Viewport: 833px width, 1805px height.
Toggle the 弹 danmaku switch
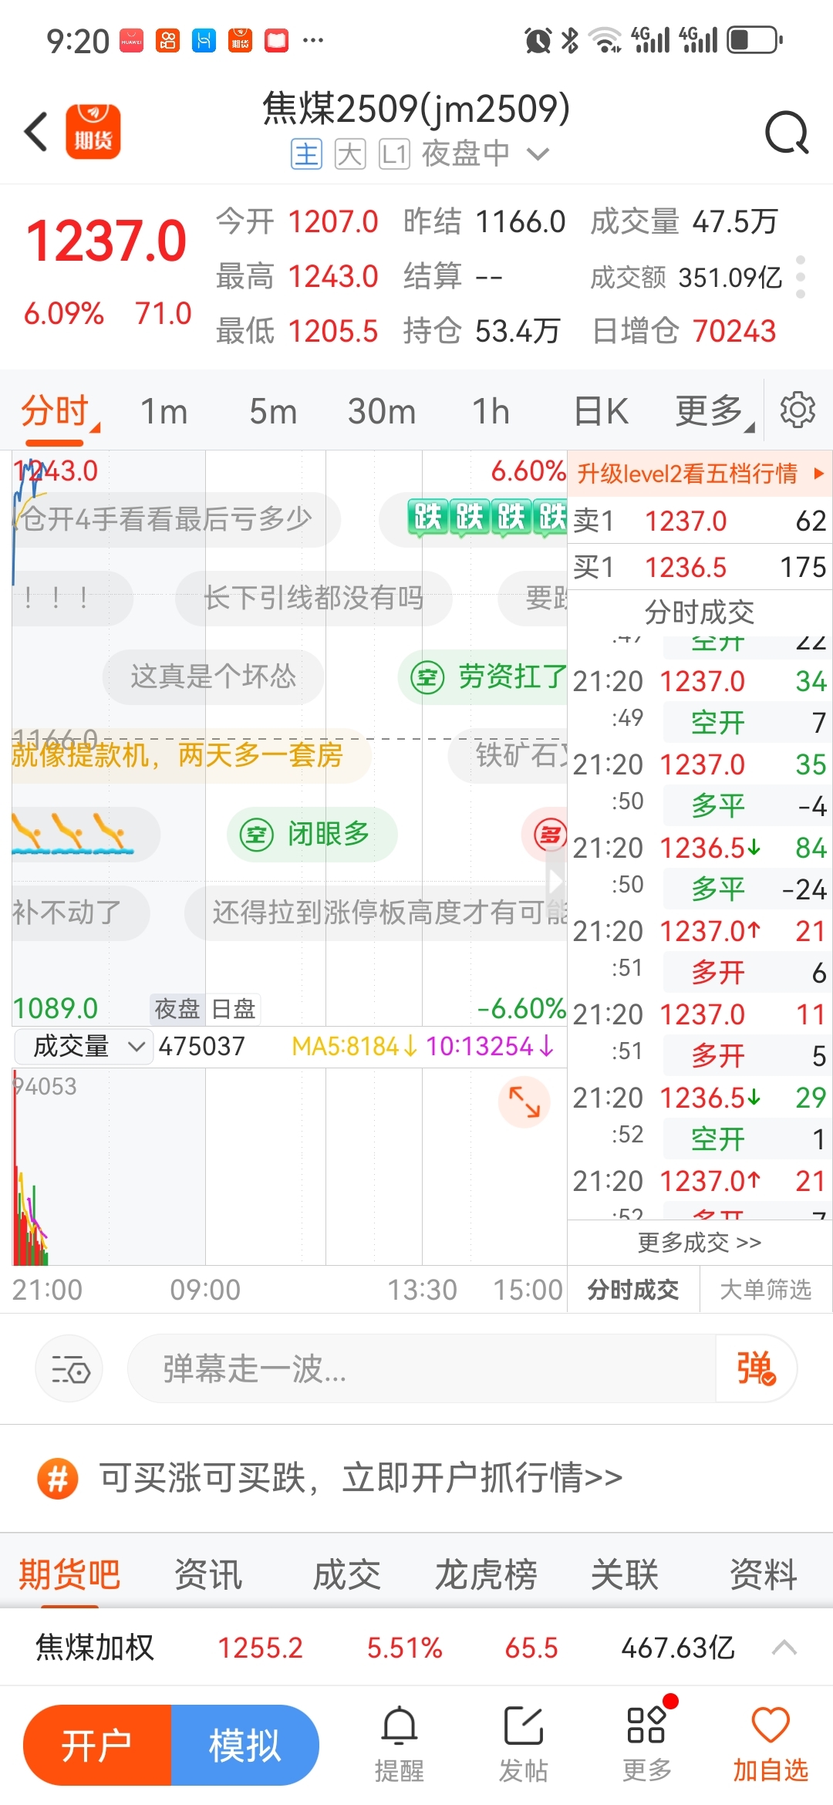[756, 1368]
